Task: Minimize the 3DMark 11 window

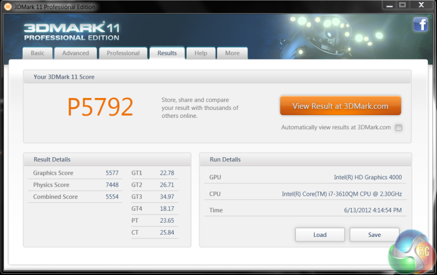Action: pos(389,5)
